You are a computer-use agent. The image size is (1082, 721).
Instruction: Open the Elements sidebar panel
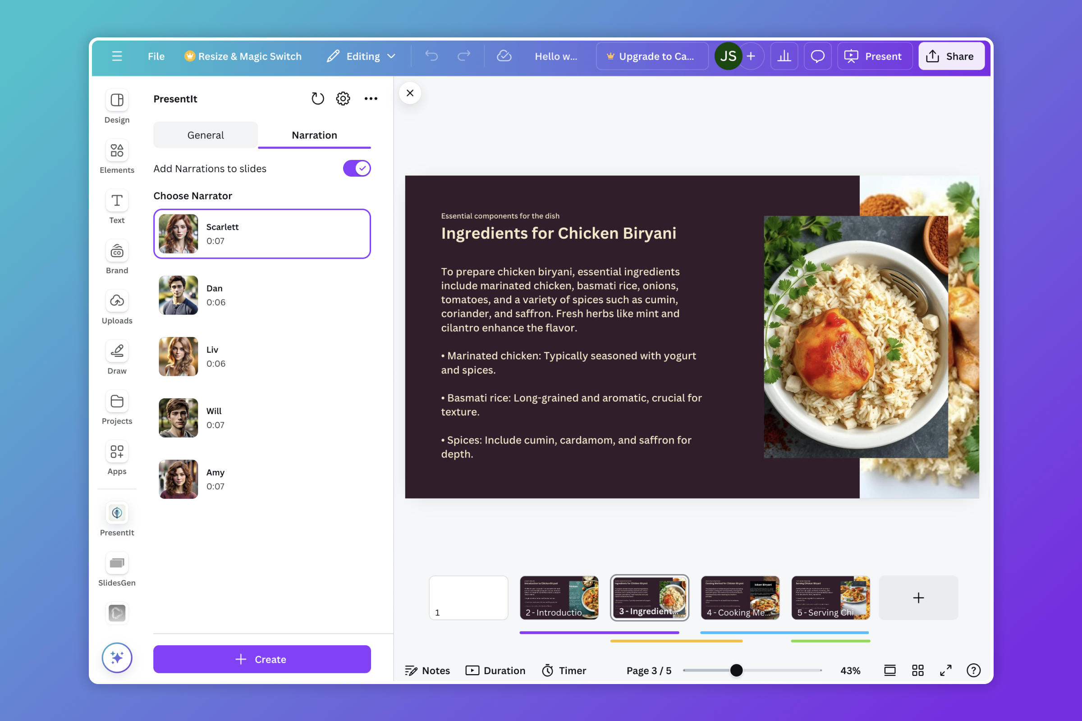[117, 156]
